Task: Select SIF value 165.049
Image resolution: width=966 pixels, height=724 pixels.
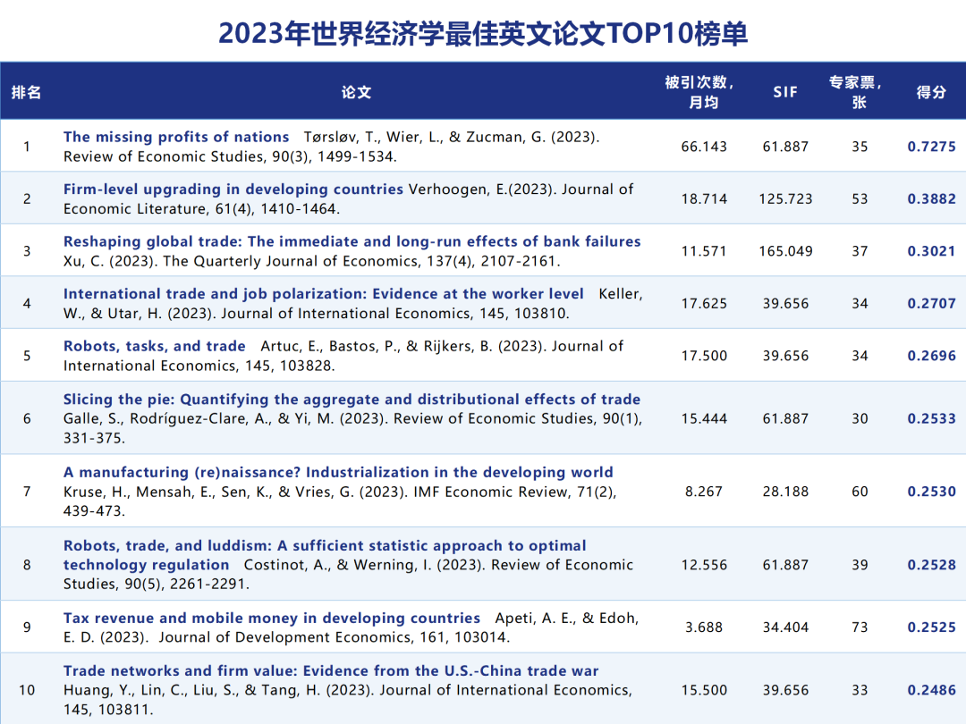Action: point(785,251)
